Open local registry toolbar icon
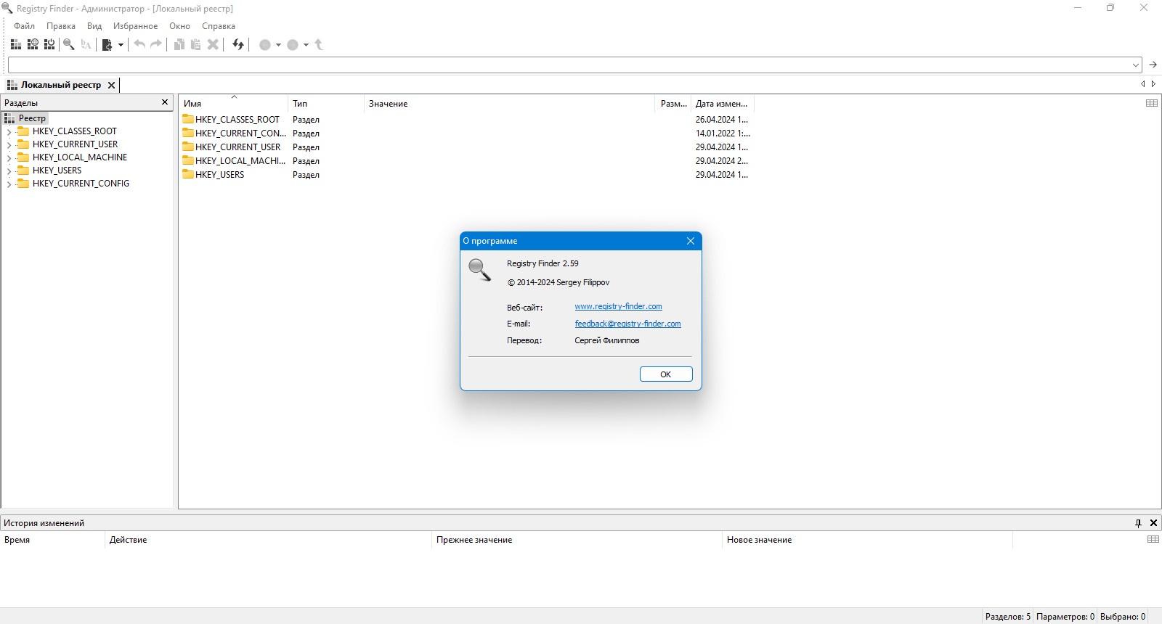Image resolution: width=1162 pixels, height=624 pixels. click(x=15, y=45)
